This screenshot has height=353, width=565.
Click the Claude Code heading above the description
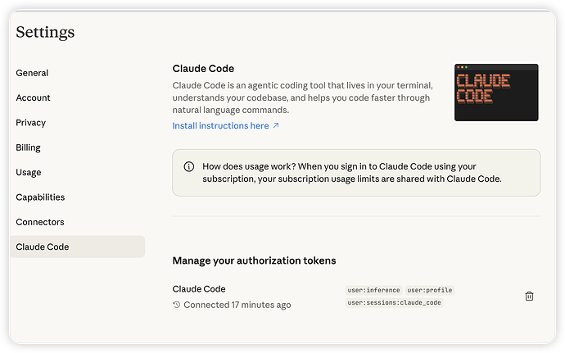click(x=203, y=69)
